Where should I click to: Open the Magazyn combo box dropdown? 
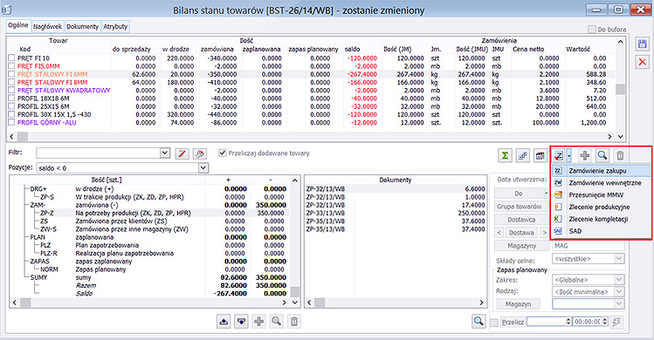[618, 303]
